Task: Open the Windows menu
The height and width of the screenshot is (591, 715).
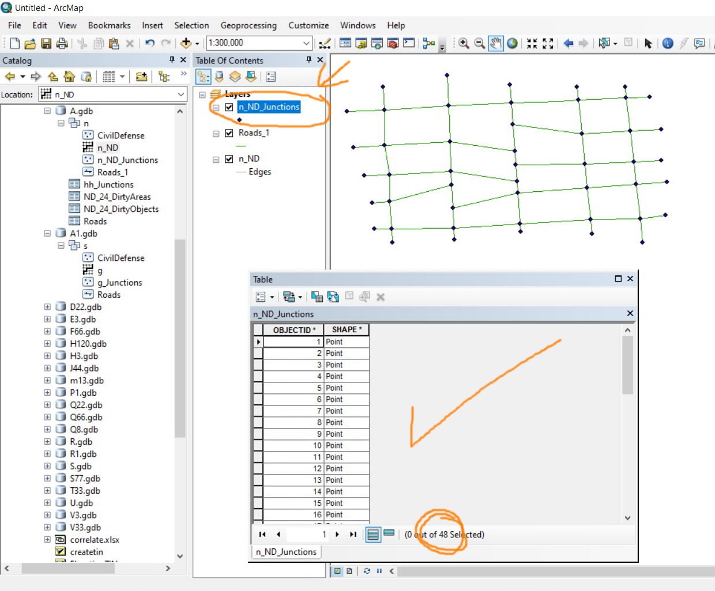Action: (357, 25)
